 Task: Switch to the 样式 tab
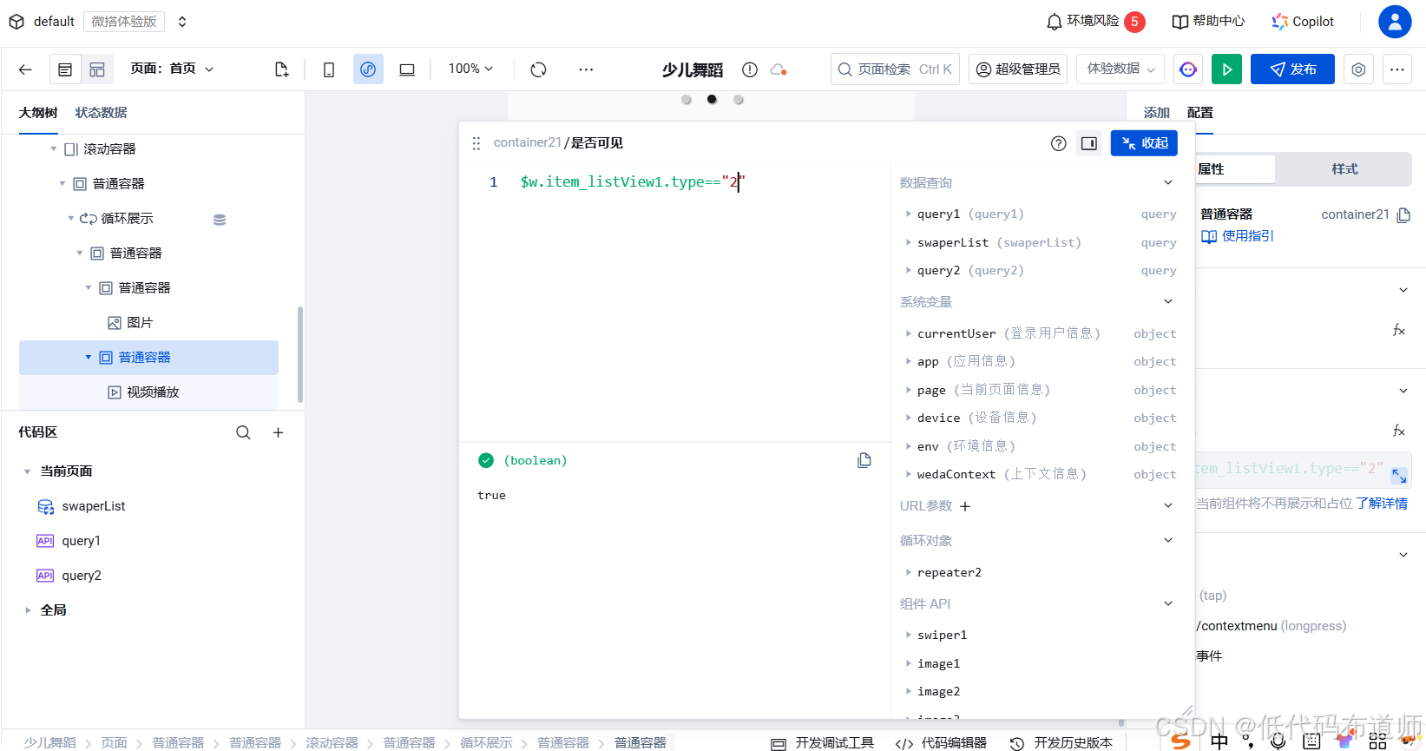1344,169
